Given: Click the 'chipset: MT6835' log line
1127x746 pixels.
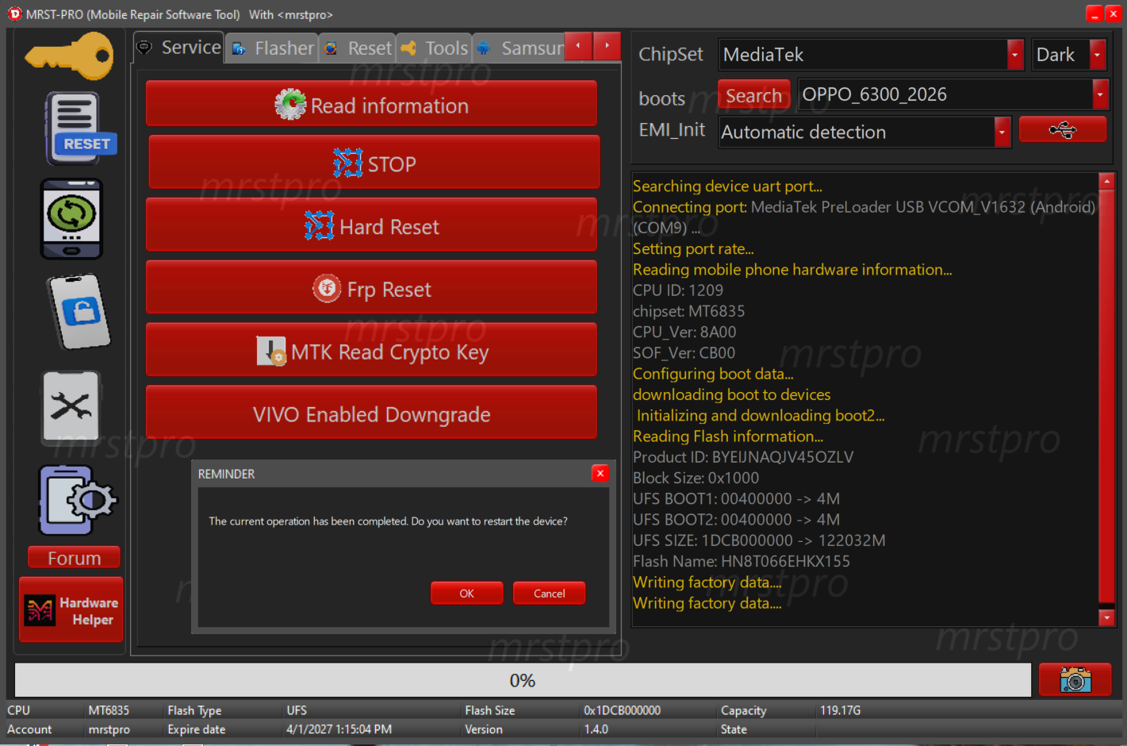Looking at the screenshot, I should pyautogui.click(x=688, y=311).
